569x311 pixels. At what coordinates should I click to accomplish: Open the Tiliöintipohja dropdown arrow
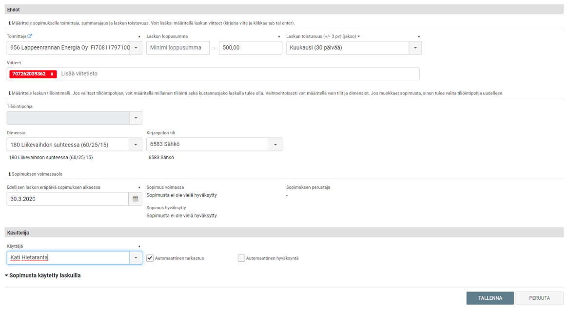point(136,118)
